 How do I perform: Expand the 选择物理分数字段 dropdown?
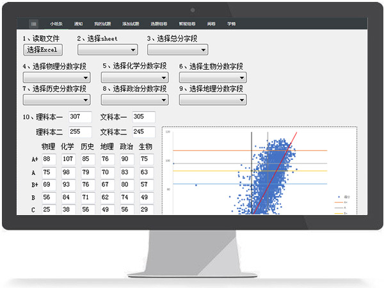click(x=56, y=78)
